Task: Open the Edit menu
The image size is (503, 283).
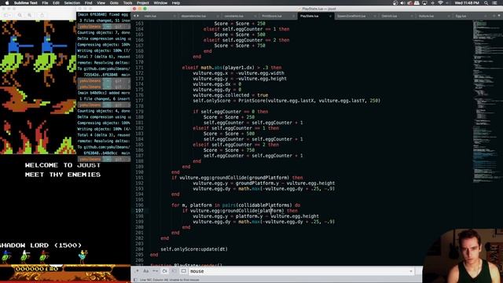Action: click(56, 3)
